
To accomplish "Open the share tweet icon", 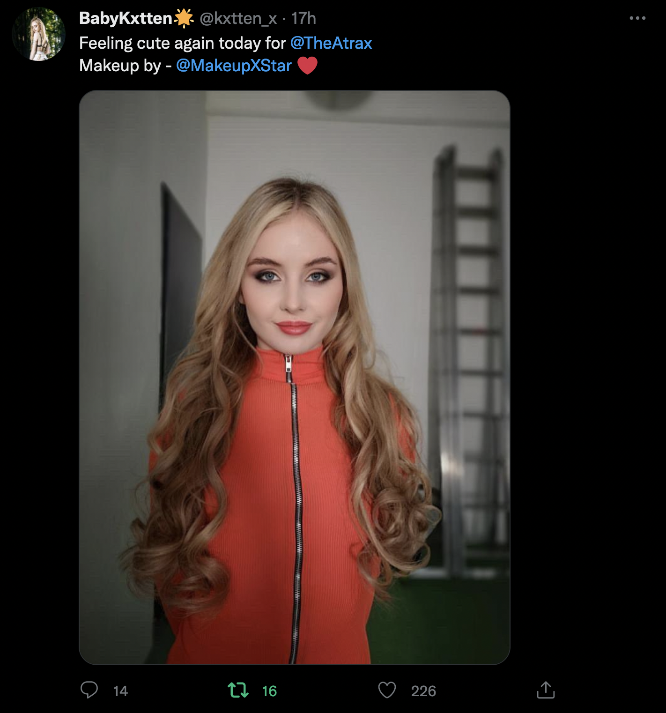I will (546, 690).
